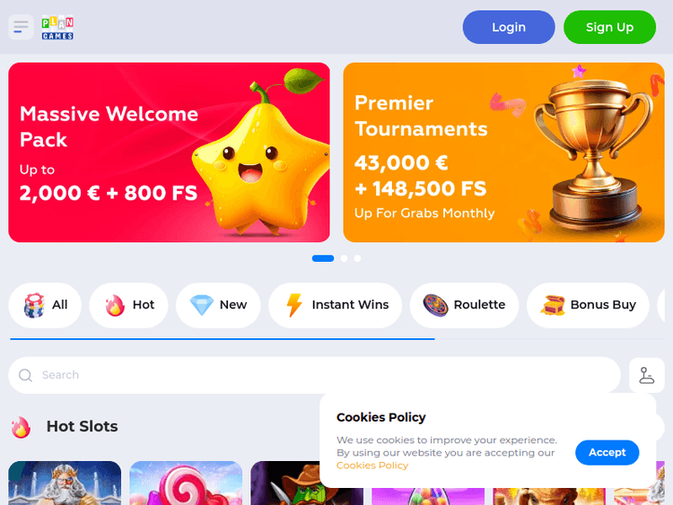
Task: Open the hamburger menu icon
Action: coord(21,28)
